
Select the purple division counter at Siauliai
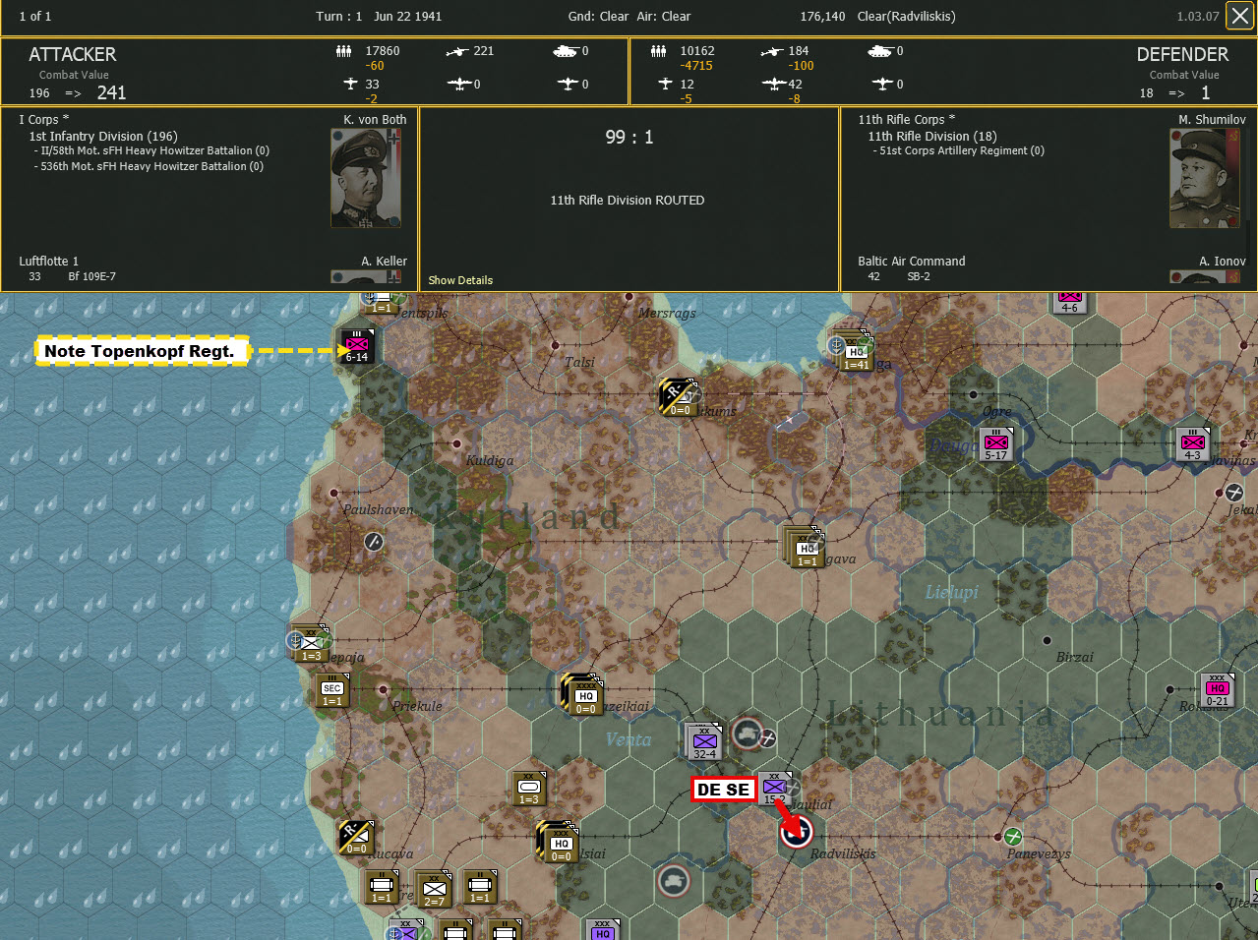click(x=776, y=789)
